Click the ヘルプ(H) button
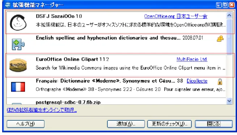This screenshot has height=135, width=237. tap(26, 124)
